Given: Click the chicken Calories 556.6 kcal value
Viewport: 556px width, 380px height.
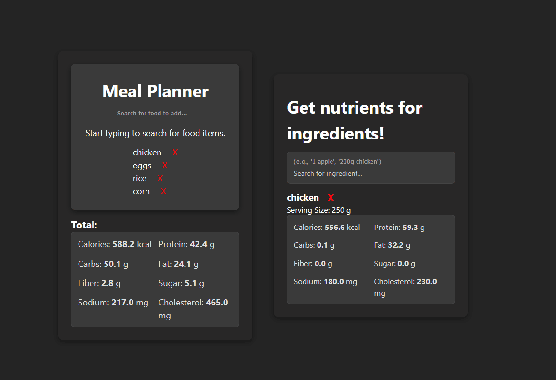Looking at the screenshot, I should (327, 228).
